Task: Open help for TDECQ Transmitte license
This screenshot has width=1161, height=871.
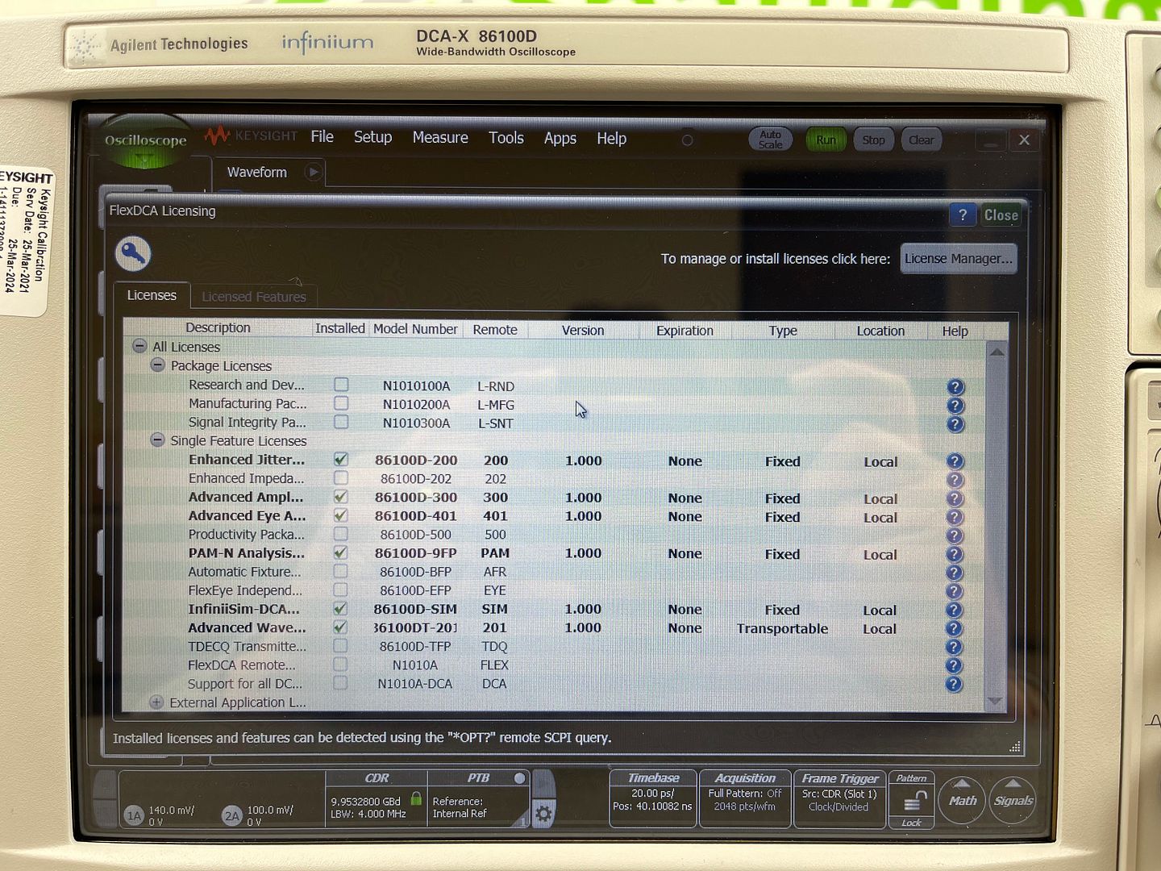Action: 955,647
